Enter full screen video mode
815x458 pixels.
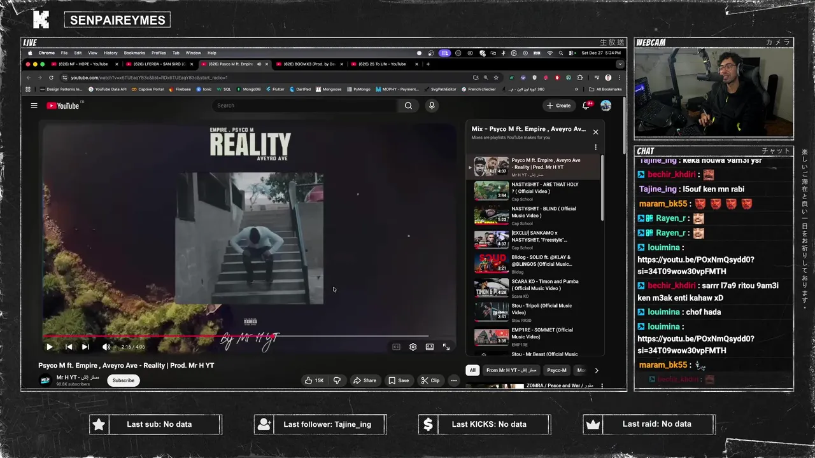tap(446, 347)
